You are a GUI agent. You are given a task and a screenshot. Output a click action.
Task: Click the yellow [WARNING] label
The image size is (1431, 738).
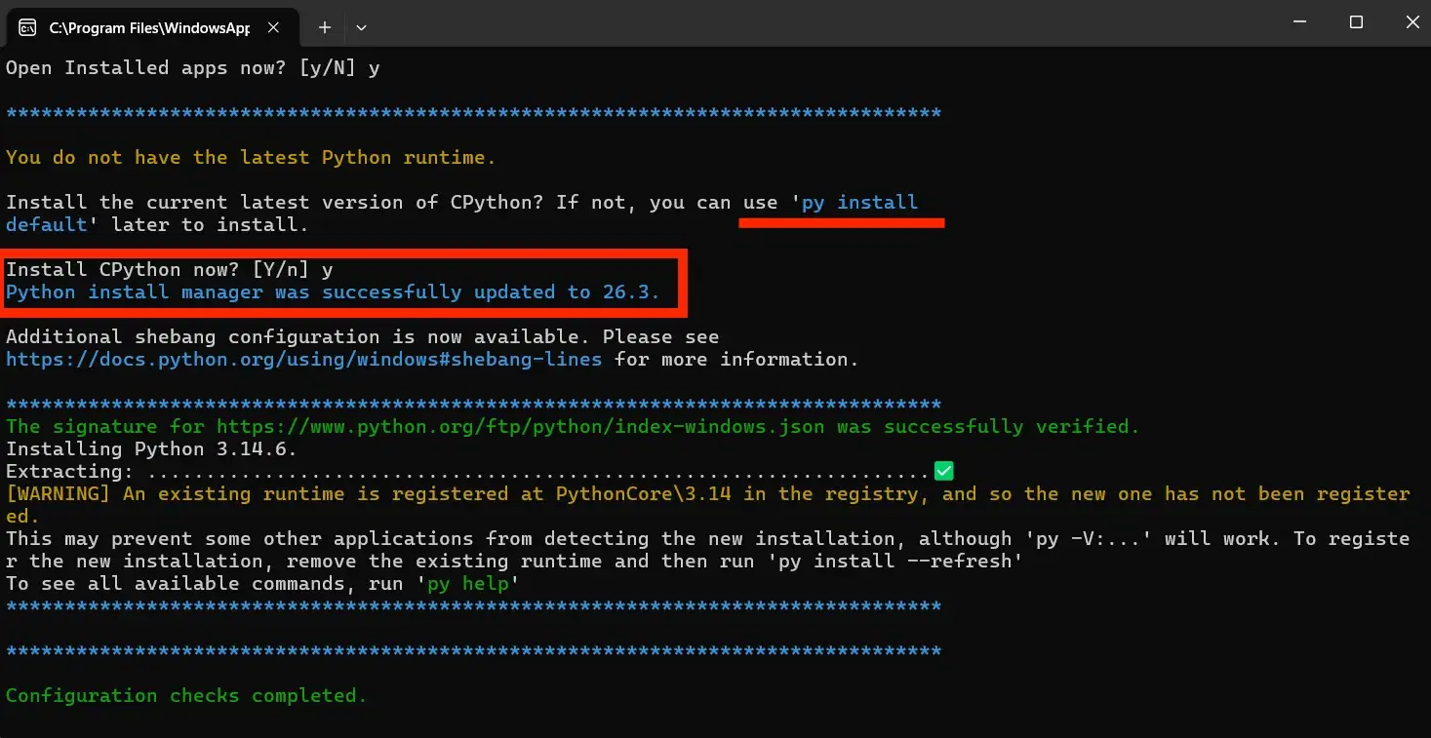(x=59, y=493)
